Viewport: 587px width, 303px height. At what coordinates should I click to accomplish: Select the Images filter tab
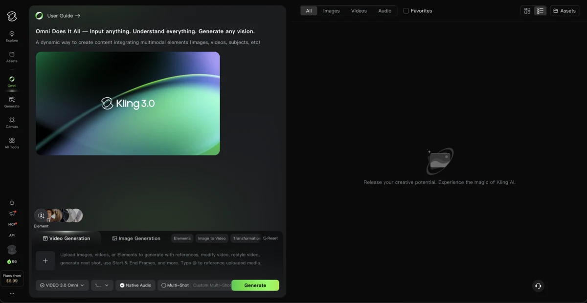pos(331,11)
